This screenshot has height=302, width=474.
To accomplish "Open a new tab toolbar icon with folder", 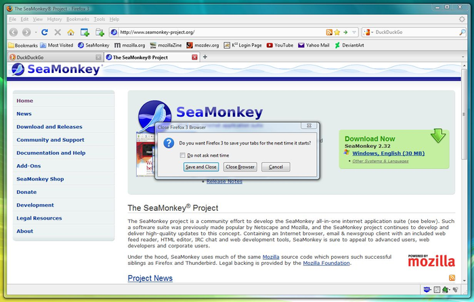I will (x=100, y=32).
